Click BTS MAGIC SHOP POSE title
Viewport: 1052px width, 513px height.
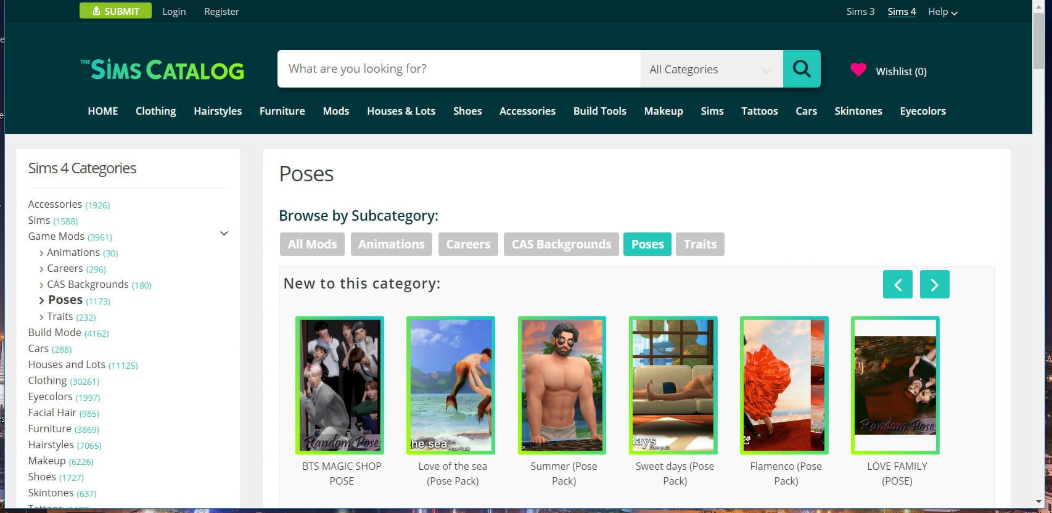click(342, 474)
